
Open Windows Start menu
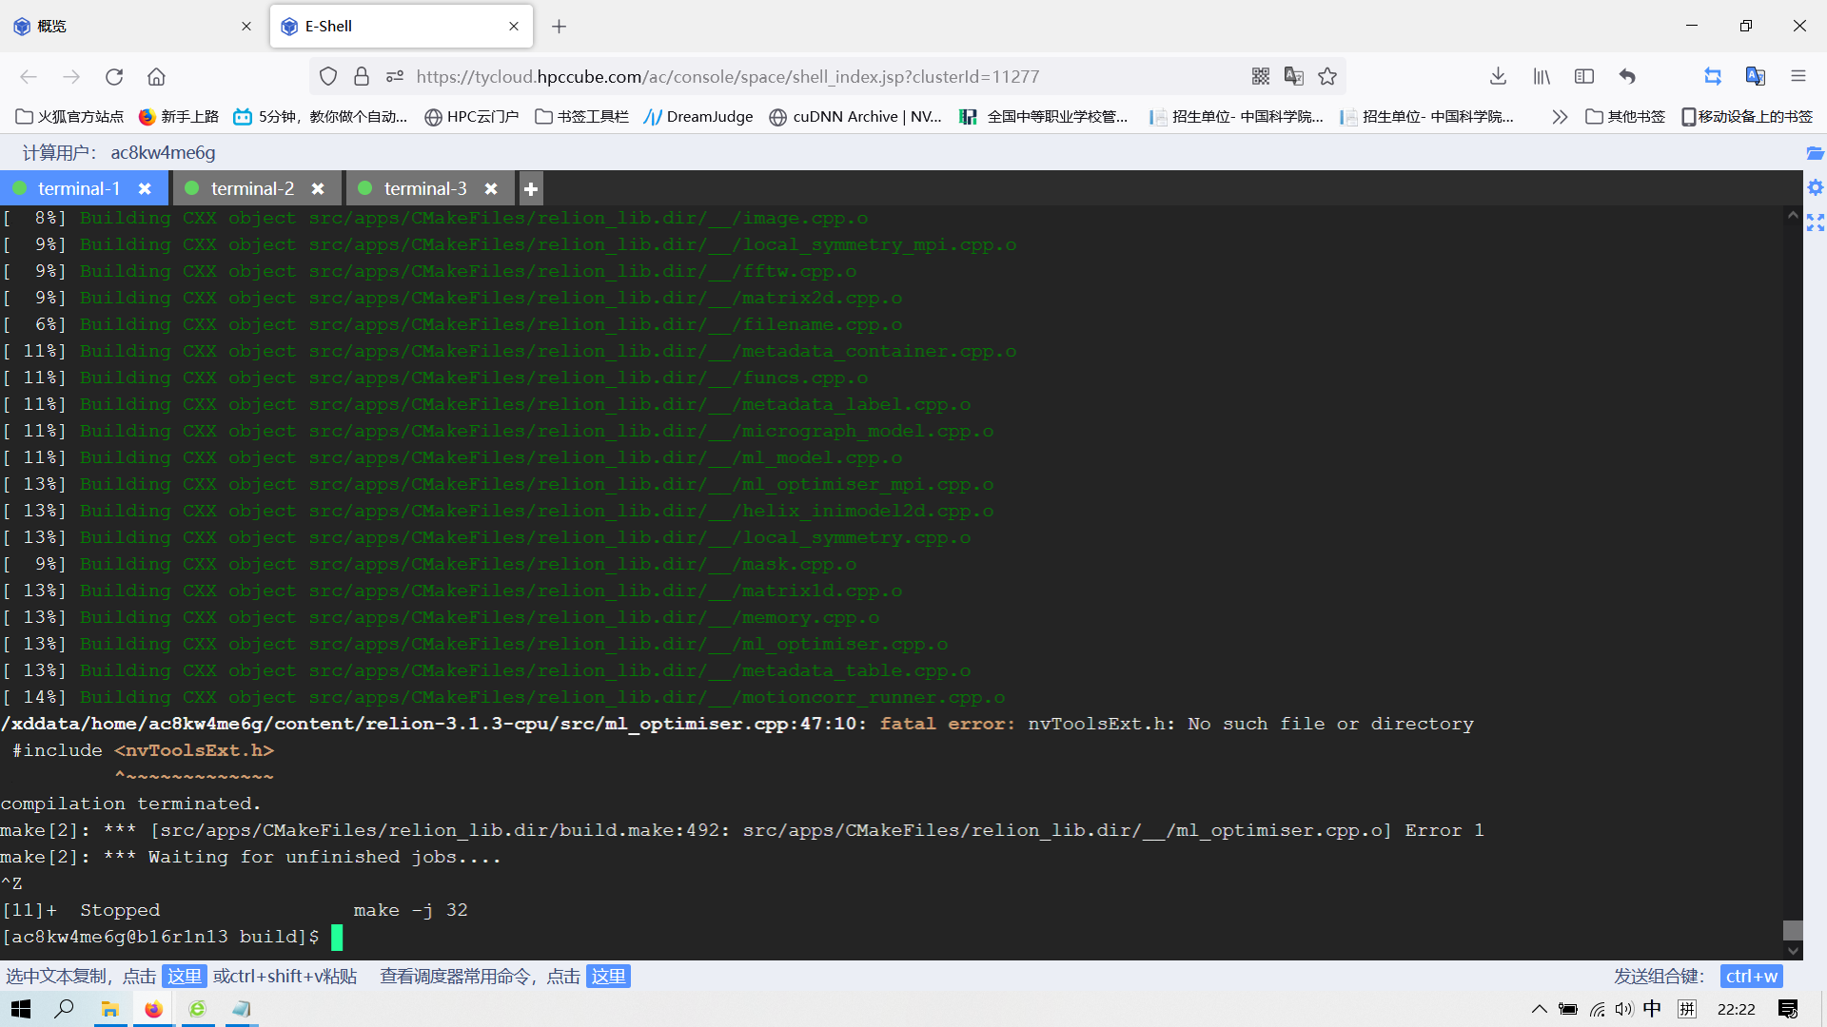[21, 1009]
